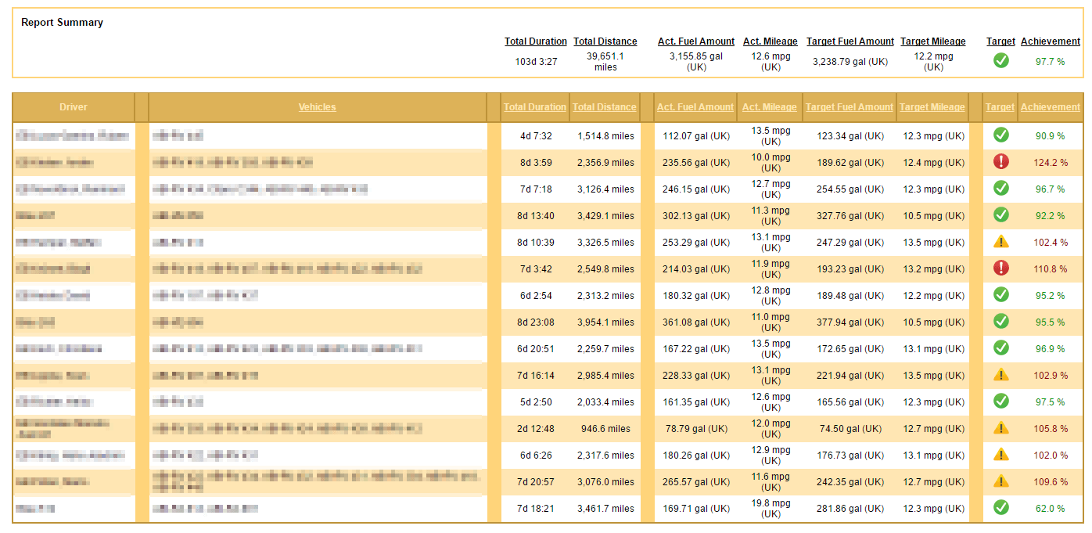Viewport: 1092px width, 533px height.
Task: Select duration cell 4d 7:32
Action: point(536,136)
